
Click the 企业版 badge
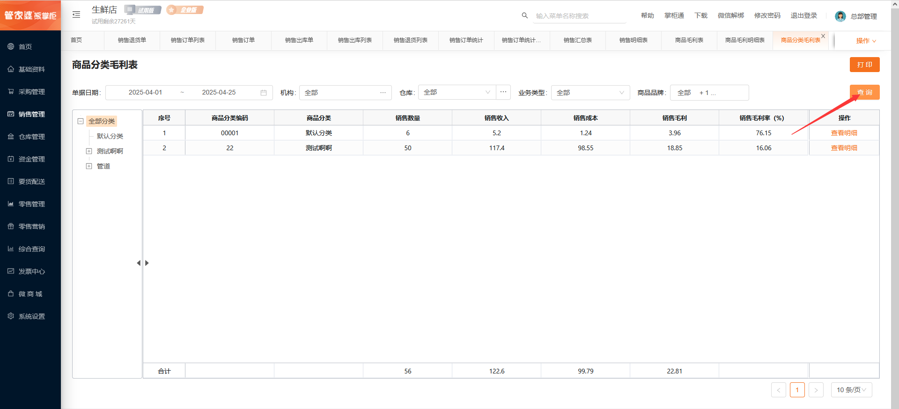(185, 10)
